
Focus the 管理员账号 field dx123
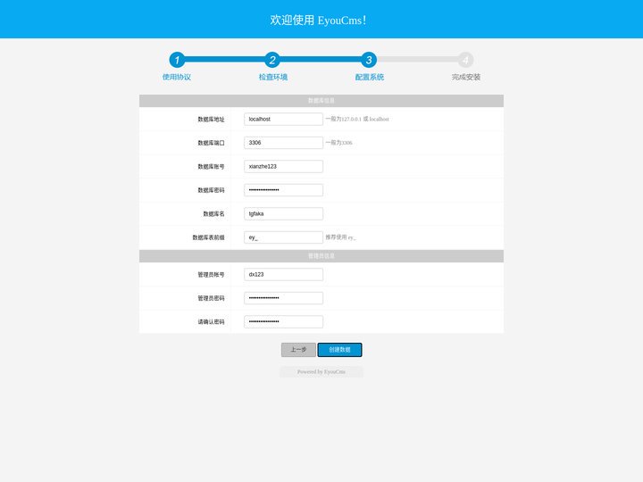coord(283,275)
